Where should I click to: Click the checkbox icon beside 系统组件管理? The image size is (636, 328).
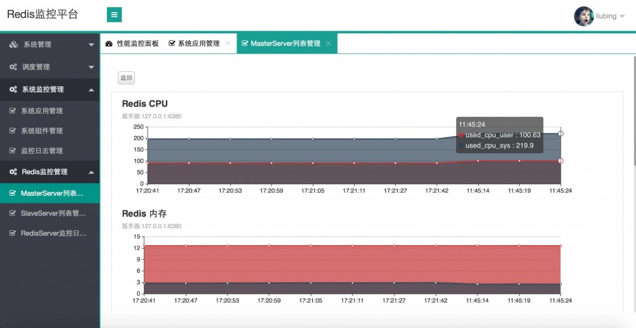(x=13, y=130)
